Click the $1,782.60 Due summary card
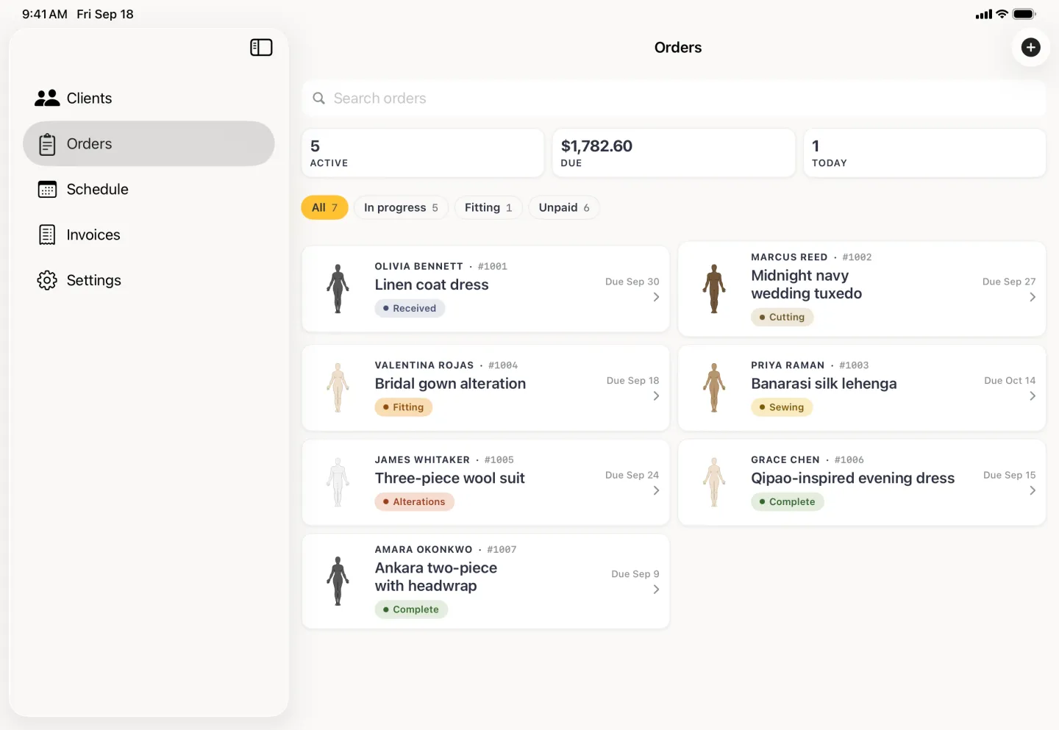 [x=674, y=153]
